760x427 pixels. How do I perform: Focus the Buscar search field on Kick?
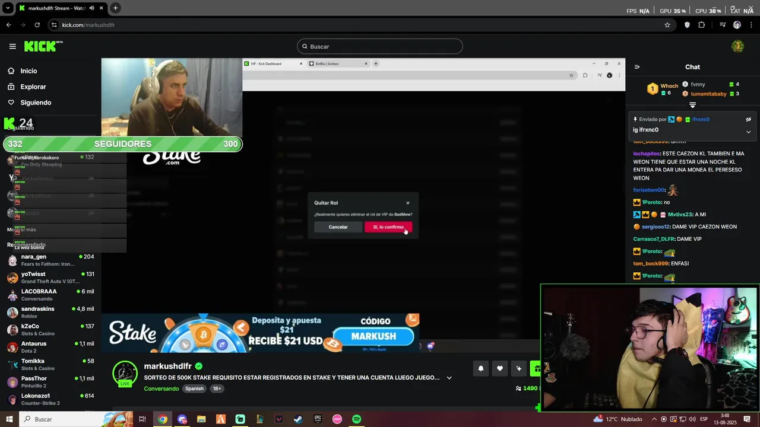(x=380, y=46)
